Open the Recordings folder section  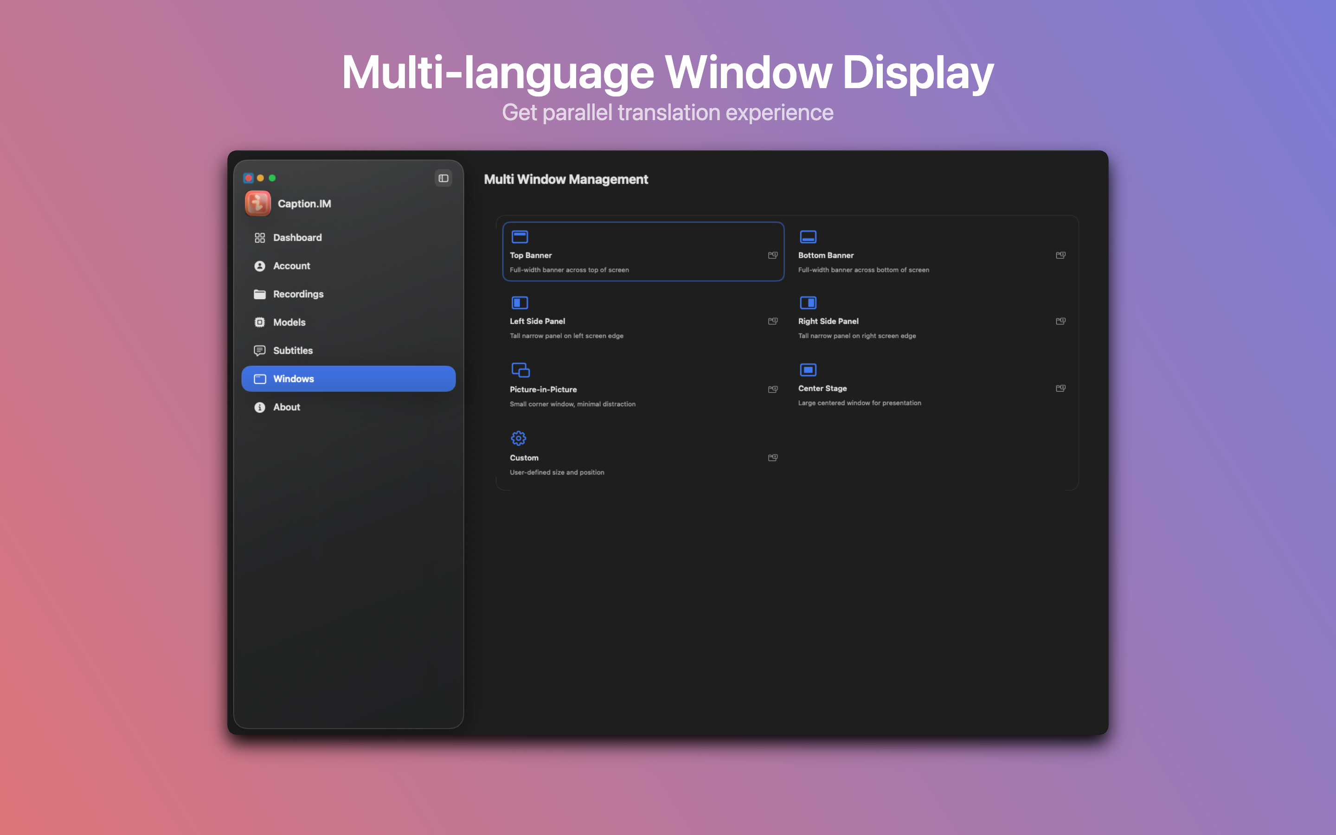(298, 294)
